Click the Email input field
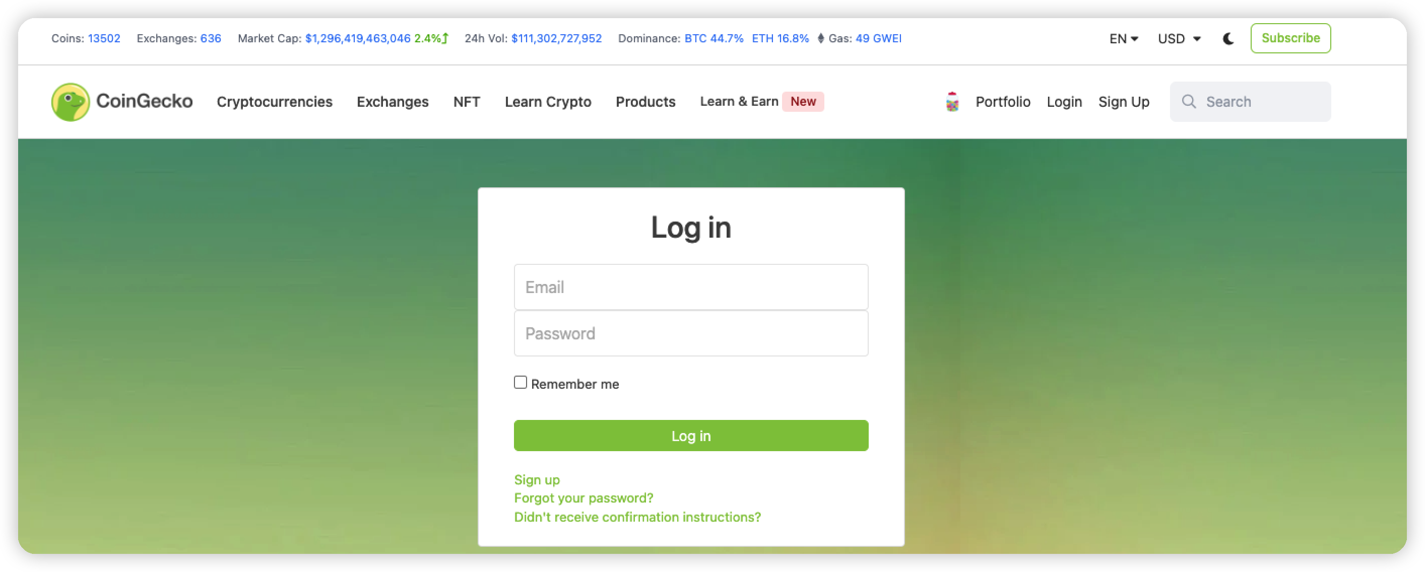 pos(691,287)
